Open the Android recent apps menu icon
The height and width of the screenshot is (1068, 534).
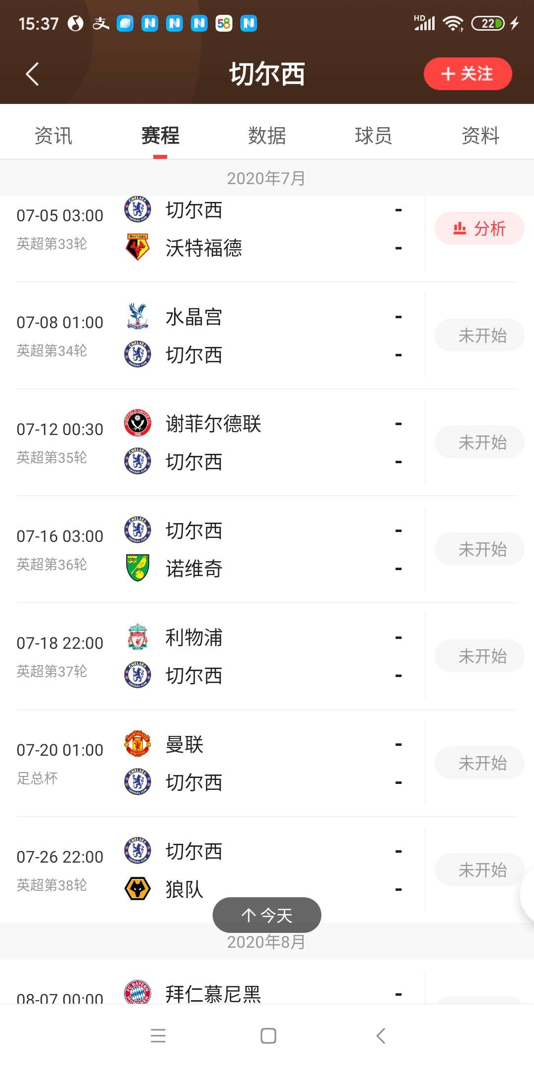158,1036
